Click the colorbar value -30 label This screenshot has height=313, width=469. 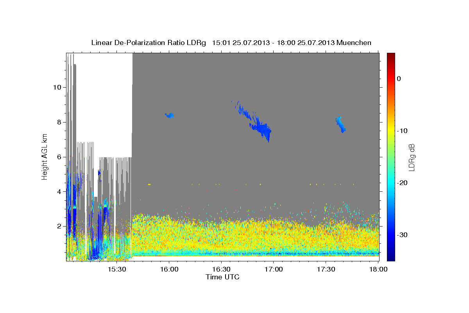tap(402, 235)
